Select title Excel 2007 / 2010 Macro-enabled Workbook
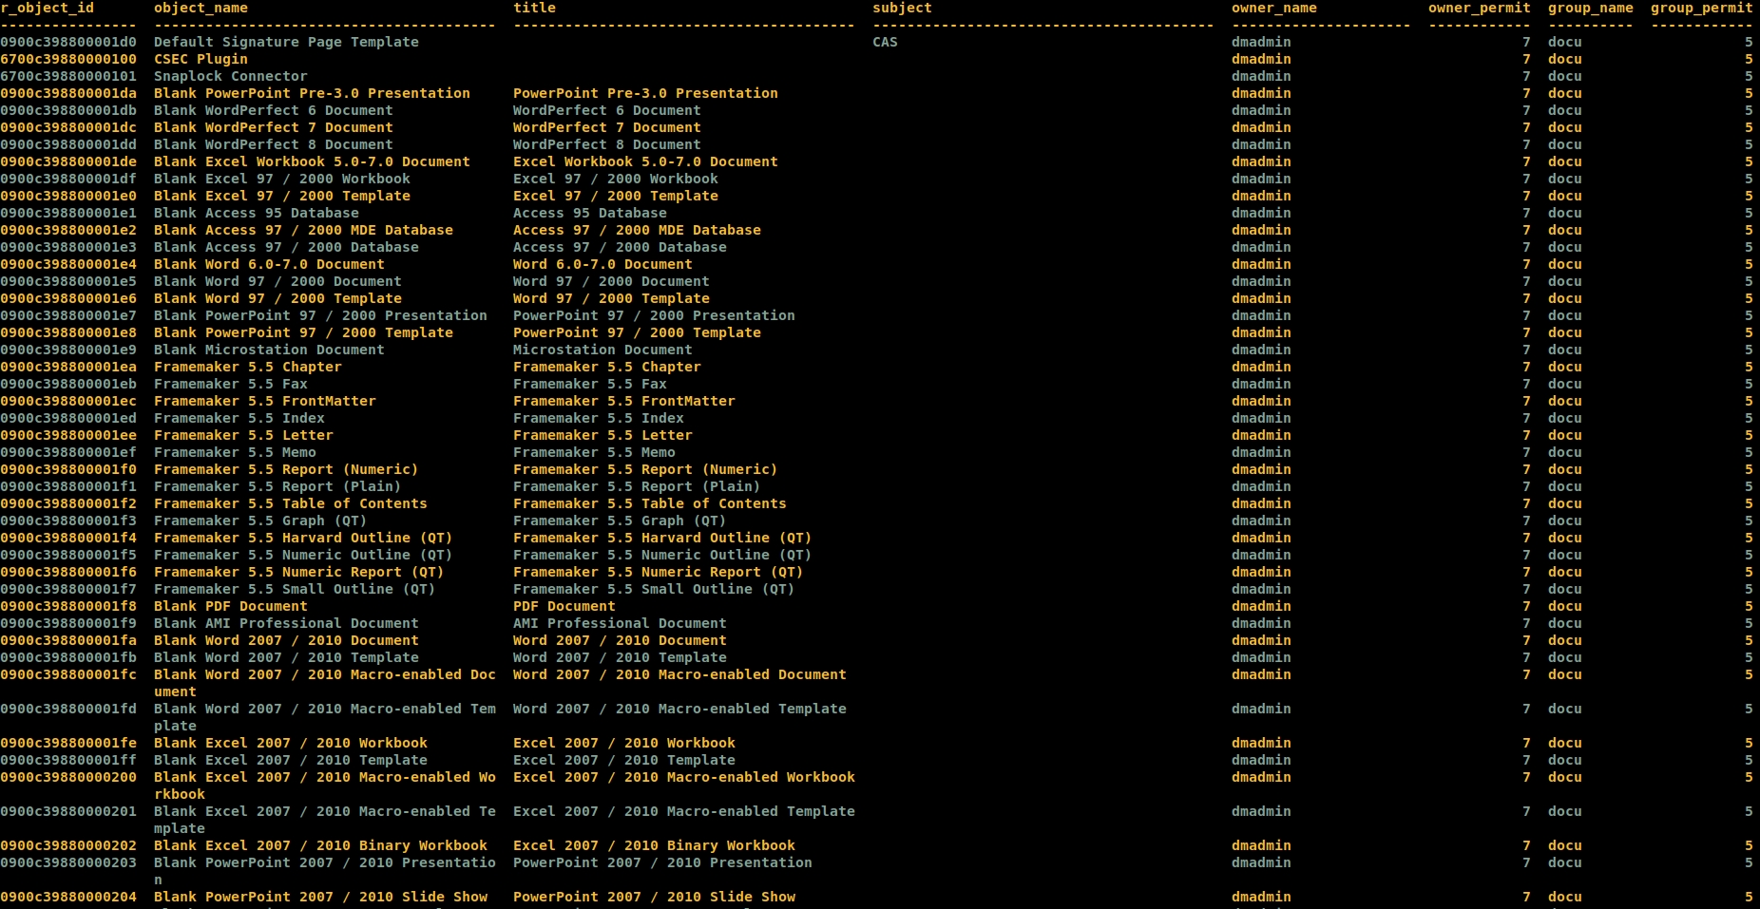The image size is (1760, 909). [684, 777]
